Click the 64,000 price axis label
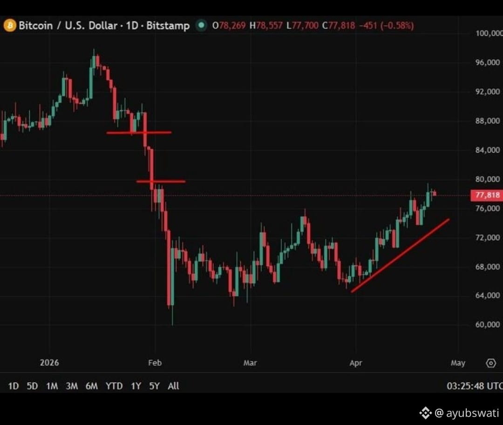 [488, 295]
